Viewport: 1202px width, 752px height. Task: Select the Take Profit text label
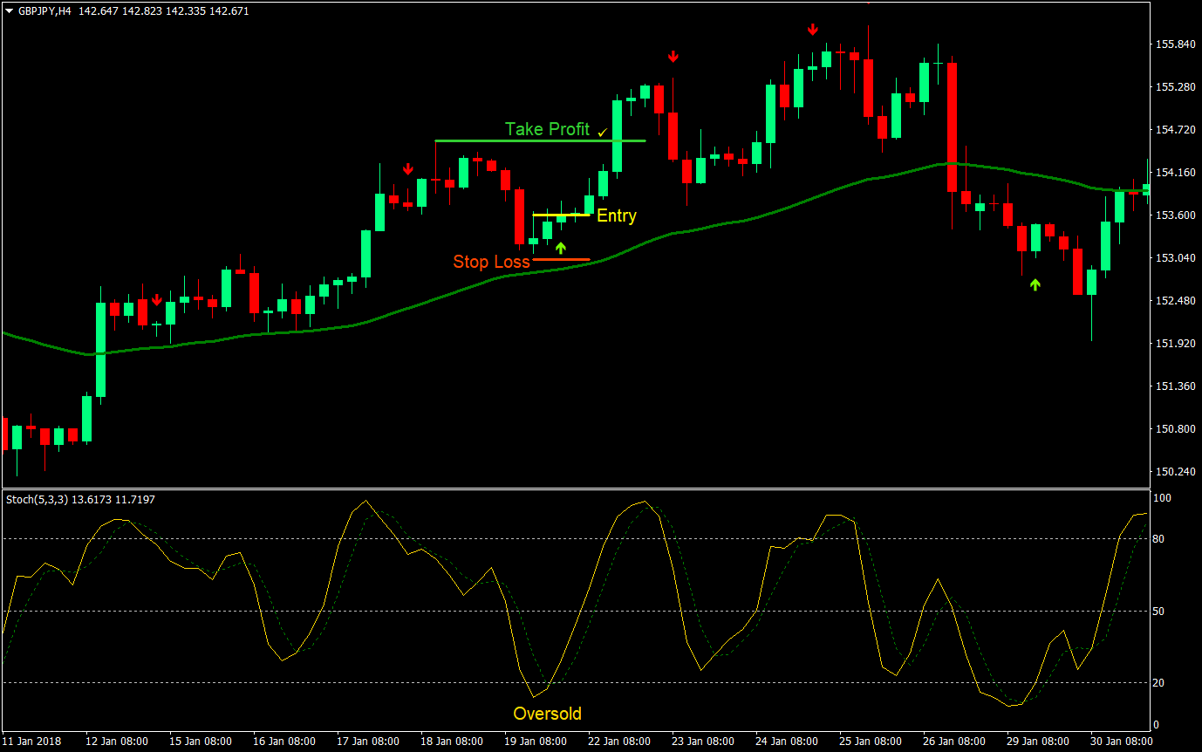tap(547, 129)
